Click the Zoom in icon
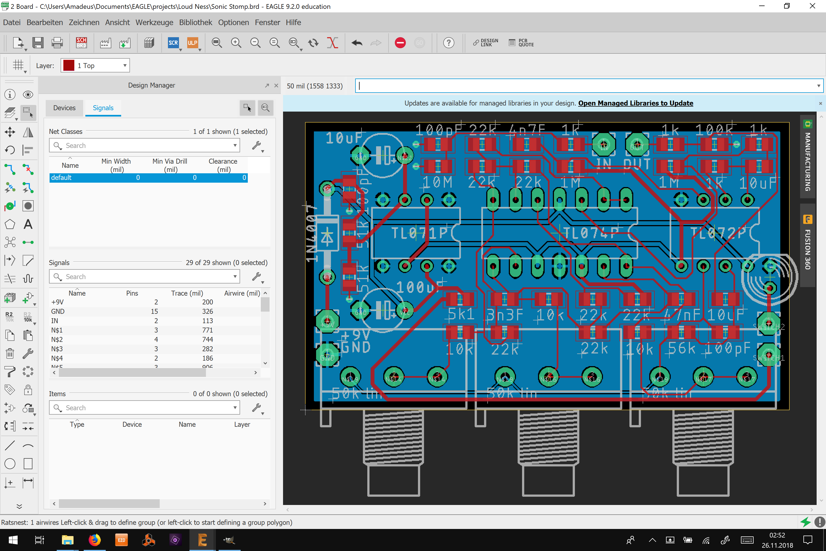826x551 pixels. pos(236,43)
